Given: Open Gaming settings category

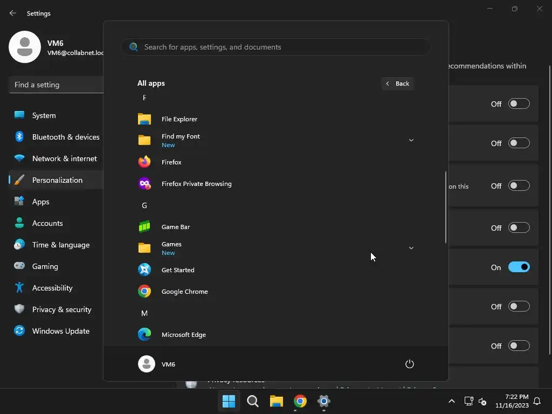Looking at the screenshot, I should pyautogui.click(x=56, y=266).
